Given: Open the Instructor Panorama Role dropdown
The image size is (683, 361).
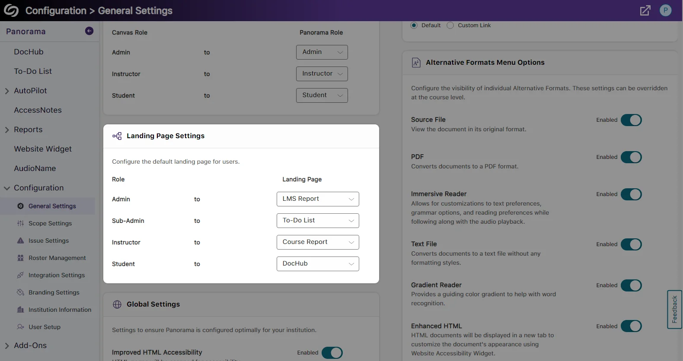Looking at the screenshot, I should (x=322, y=74).
